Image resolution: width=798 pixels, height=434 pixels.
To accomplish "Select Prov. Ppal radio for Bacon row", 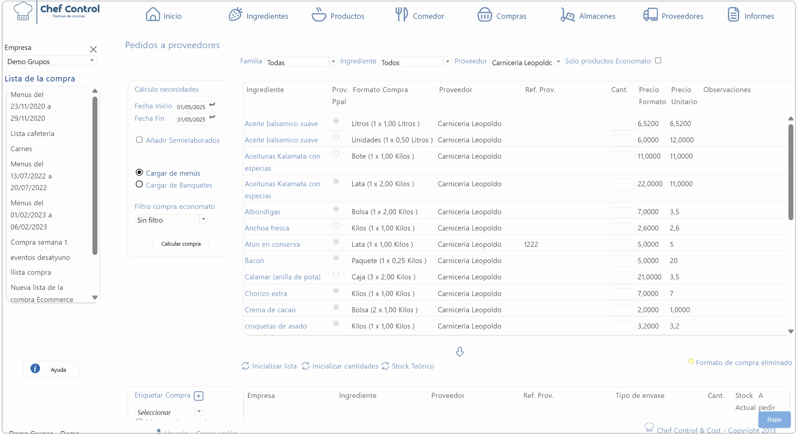I will tap(336, 258).
